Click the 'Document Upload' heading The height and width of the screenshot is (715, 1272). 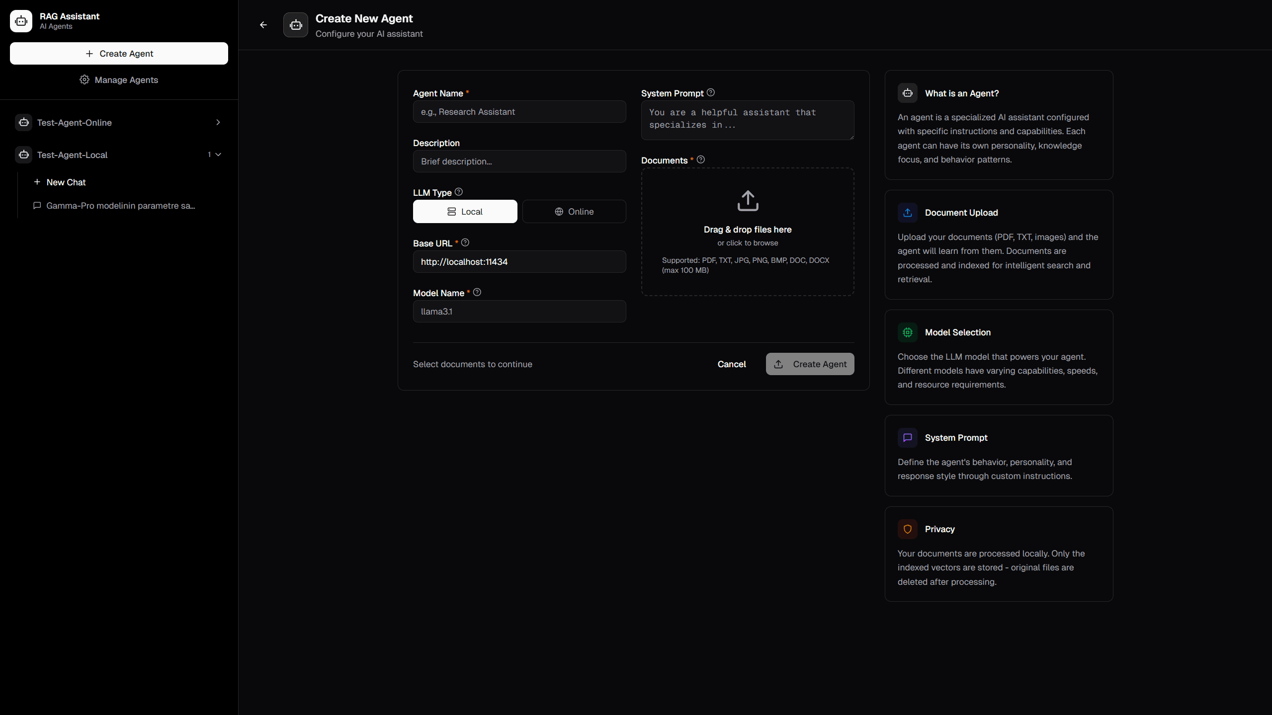click(961, 213)
